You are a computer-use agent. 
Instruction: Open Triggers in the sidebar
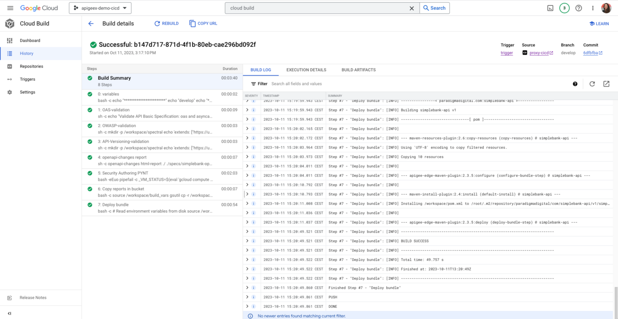click(x=28, y=79)
